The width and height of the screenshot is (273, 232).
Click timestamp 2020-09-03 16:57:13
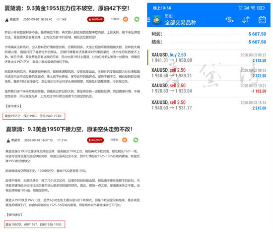pyautogui.click(x=38, y=140)
